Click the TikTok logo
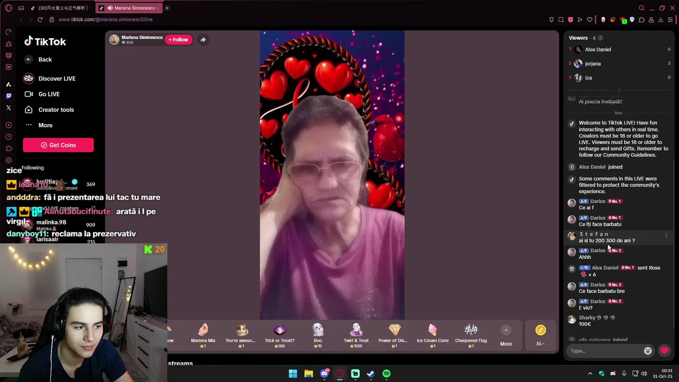Image resolution: width=679 pixels, height=382 pixels. pyautogui.click(x=45, y=41)
